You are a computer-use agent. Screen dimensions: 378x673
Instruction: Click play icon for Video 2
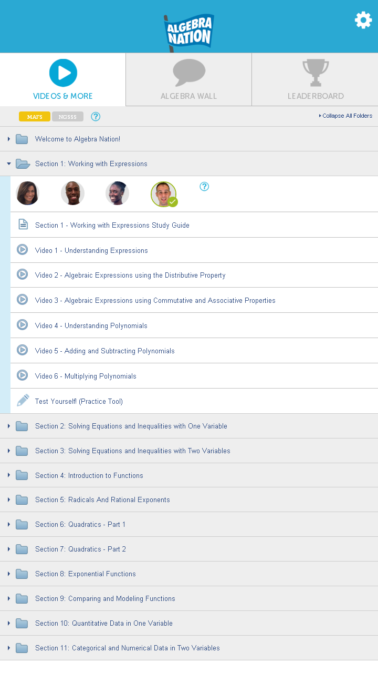(22, 274)
